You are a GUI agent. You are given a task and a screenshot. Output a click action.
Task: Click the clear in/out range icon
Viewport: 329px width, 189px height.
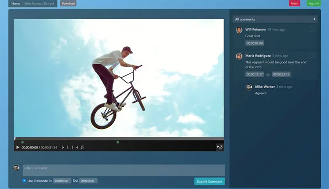pos(82,147)
